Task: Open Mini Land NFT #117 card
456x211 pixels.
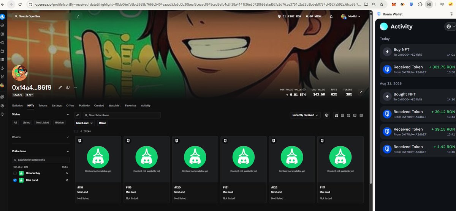Action: pos(340,170)
